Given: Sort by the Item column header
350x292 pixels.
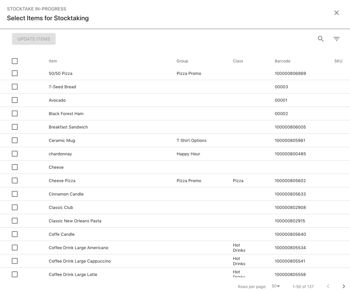Looking at the screenshot, I should pos(53,61).
